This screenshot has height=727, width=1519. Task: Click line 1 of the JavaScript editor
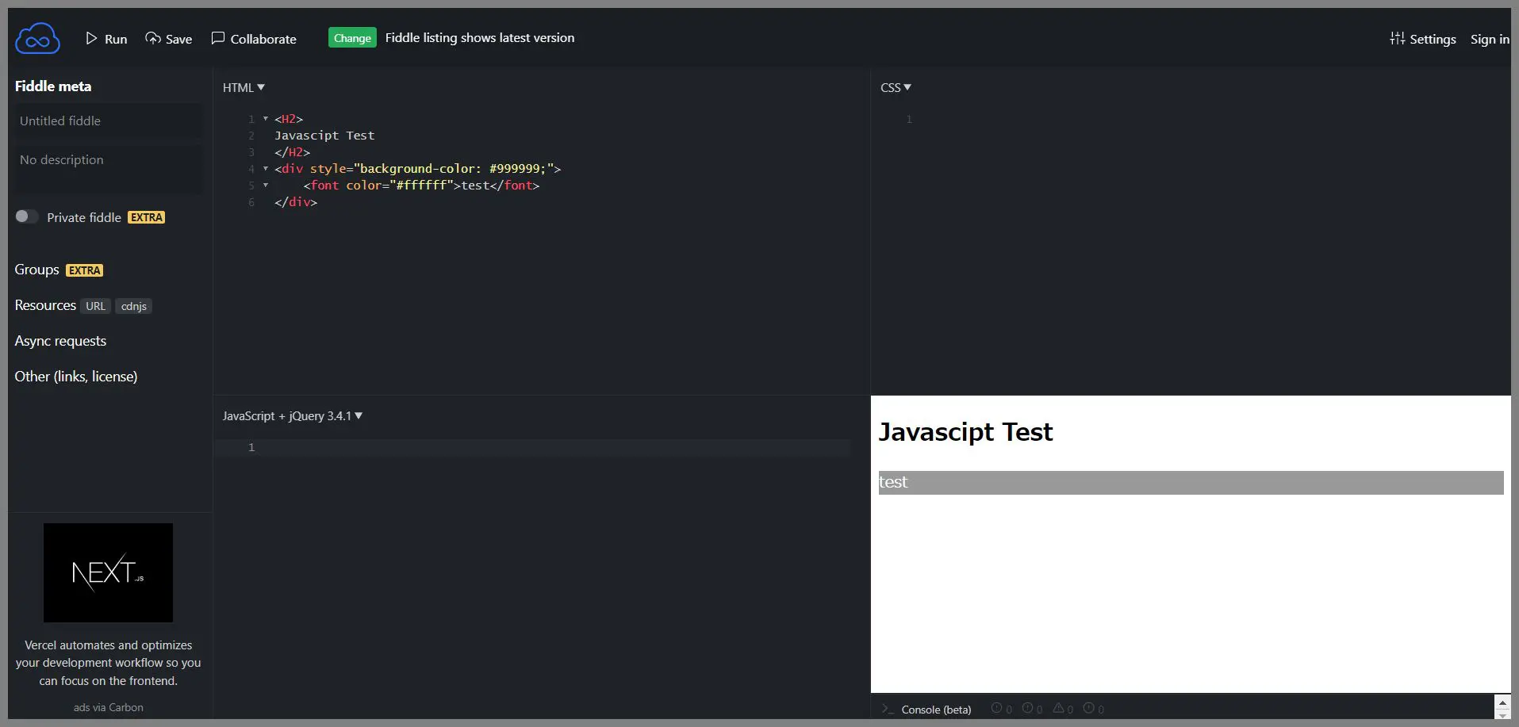[x=531, y=448]
